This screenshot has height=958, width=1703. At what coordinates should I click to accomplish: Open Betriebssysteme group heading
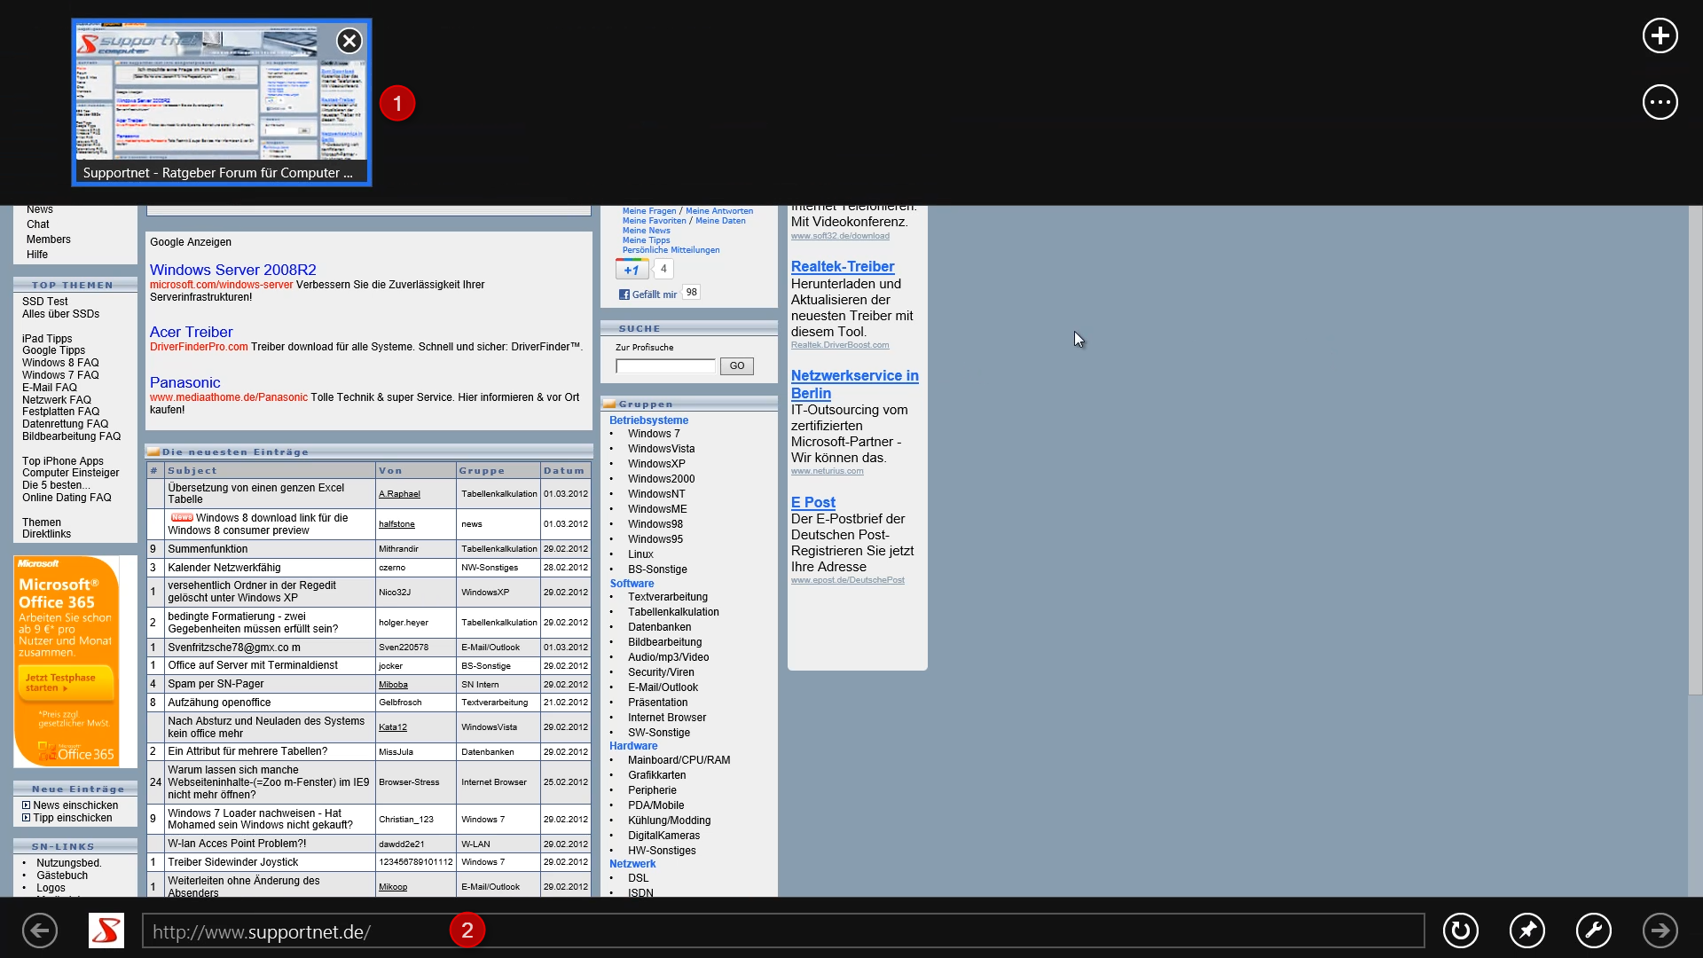(648, 420)
